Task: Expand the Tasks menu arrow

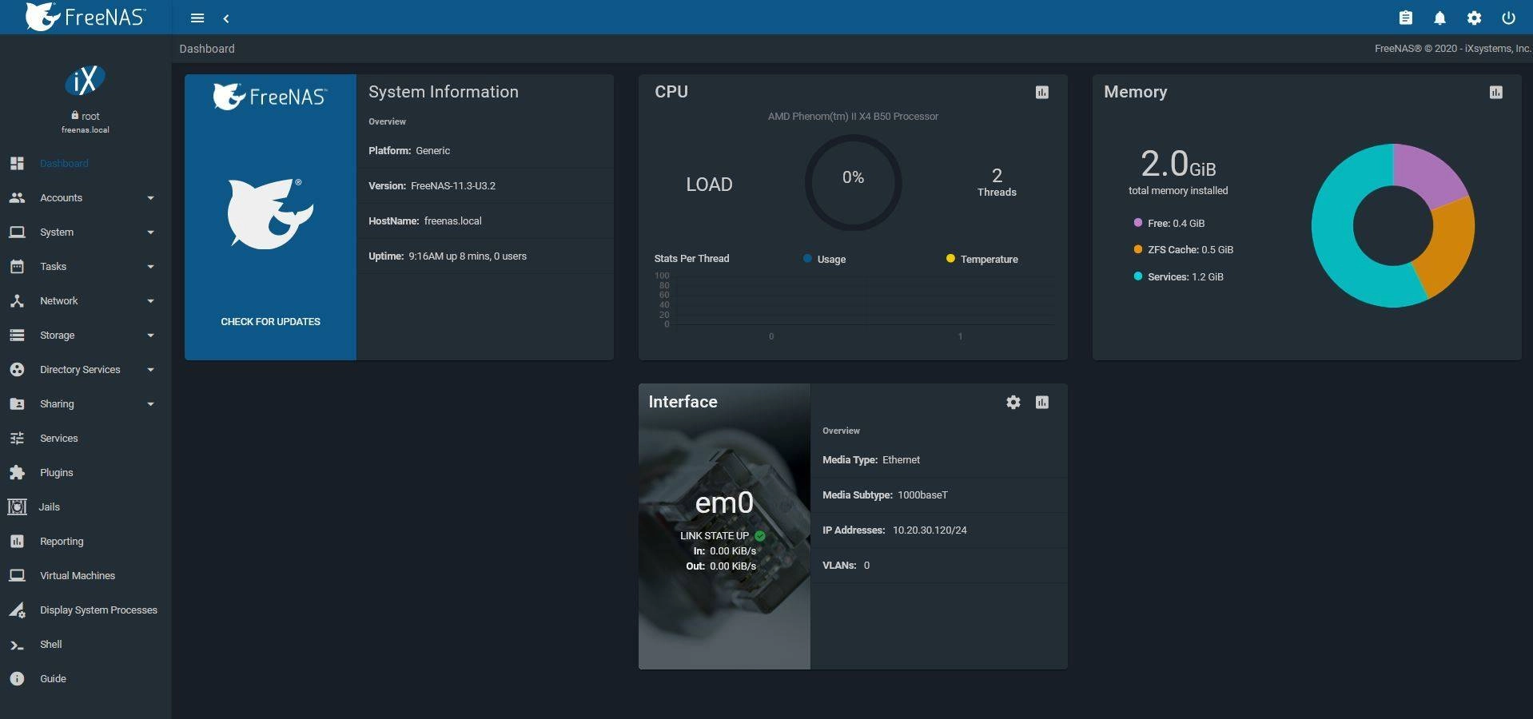Action: click(x=150, y=267)
